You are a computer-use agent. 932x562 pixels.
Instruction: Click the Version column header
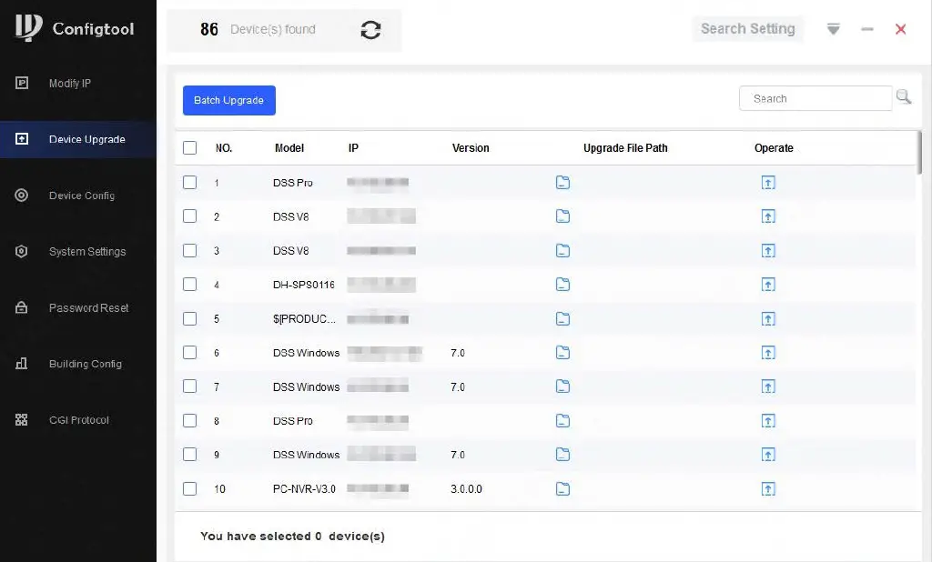tap(471, 148)
